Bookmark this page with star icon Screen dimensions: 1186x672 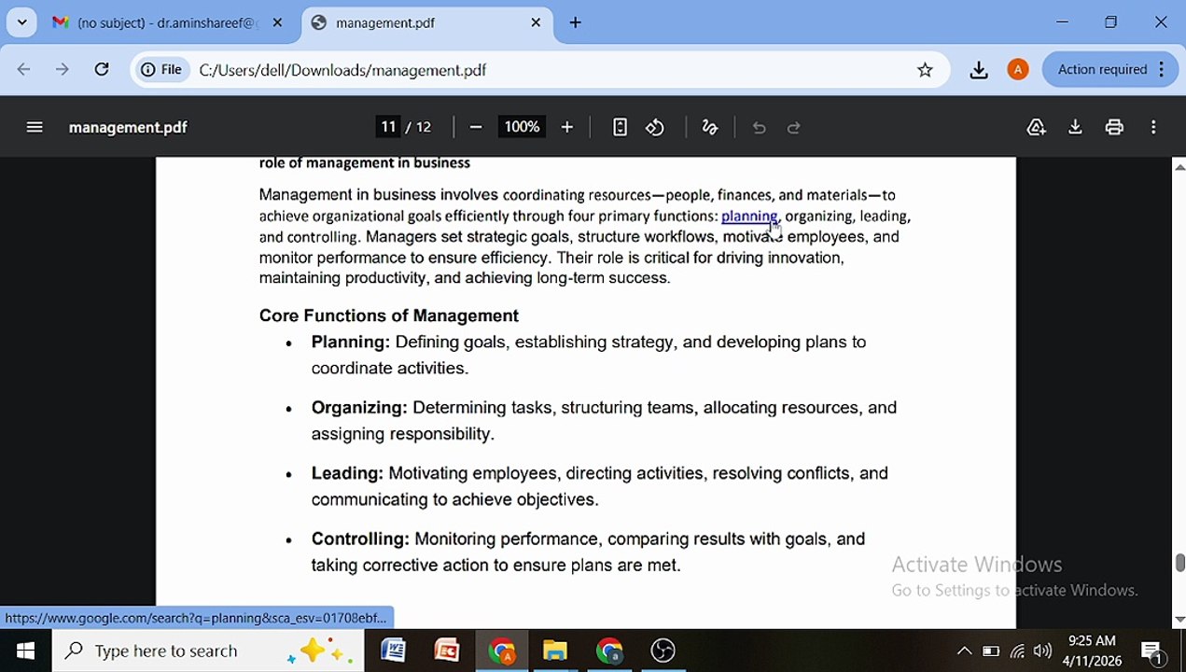(925, 70)
